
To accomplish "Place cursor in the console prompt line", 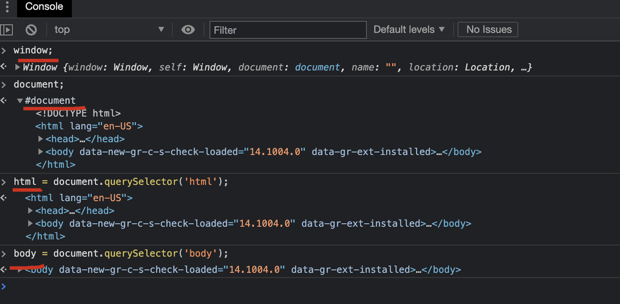I will pyautogui.click(x=310, y=286).
